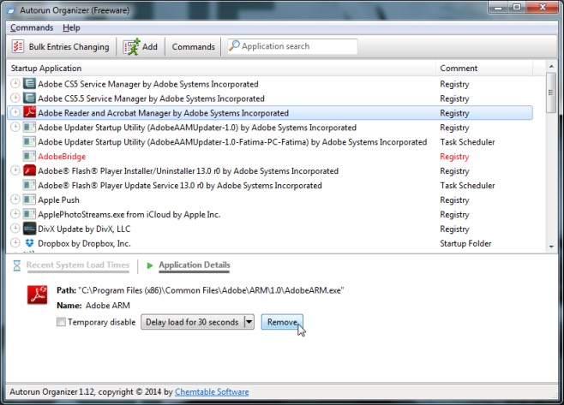Switch to Application Details tab
The height and width of the screenshot is (405, 564).
(195, 265)
